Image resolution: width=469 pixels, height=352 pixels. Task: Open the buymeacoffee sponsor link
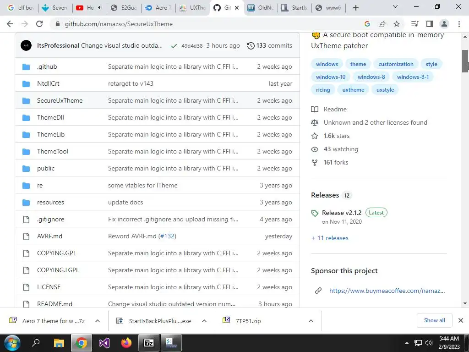tap(387, 291)
